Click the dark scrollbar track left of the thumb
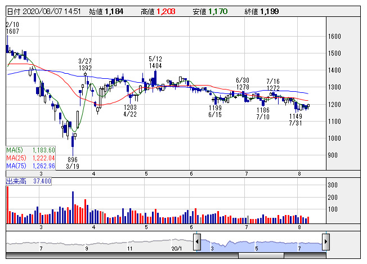The image size is (367, 264). [x=122, y=256]
